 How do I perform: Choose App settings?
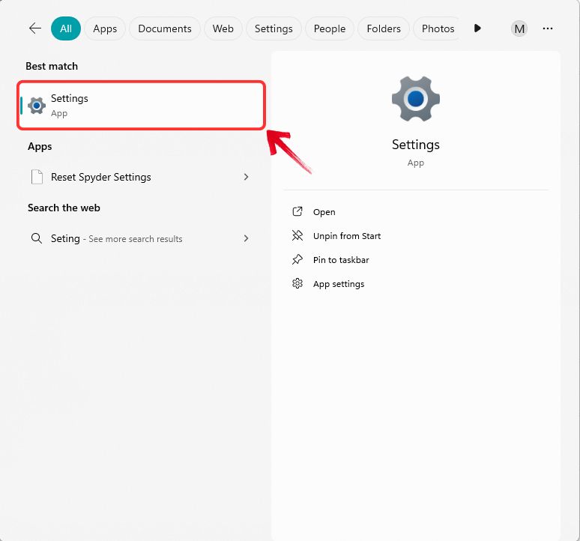(x=339, y=284)
